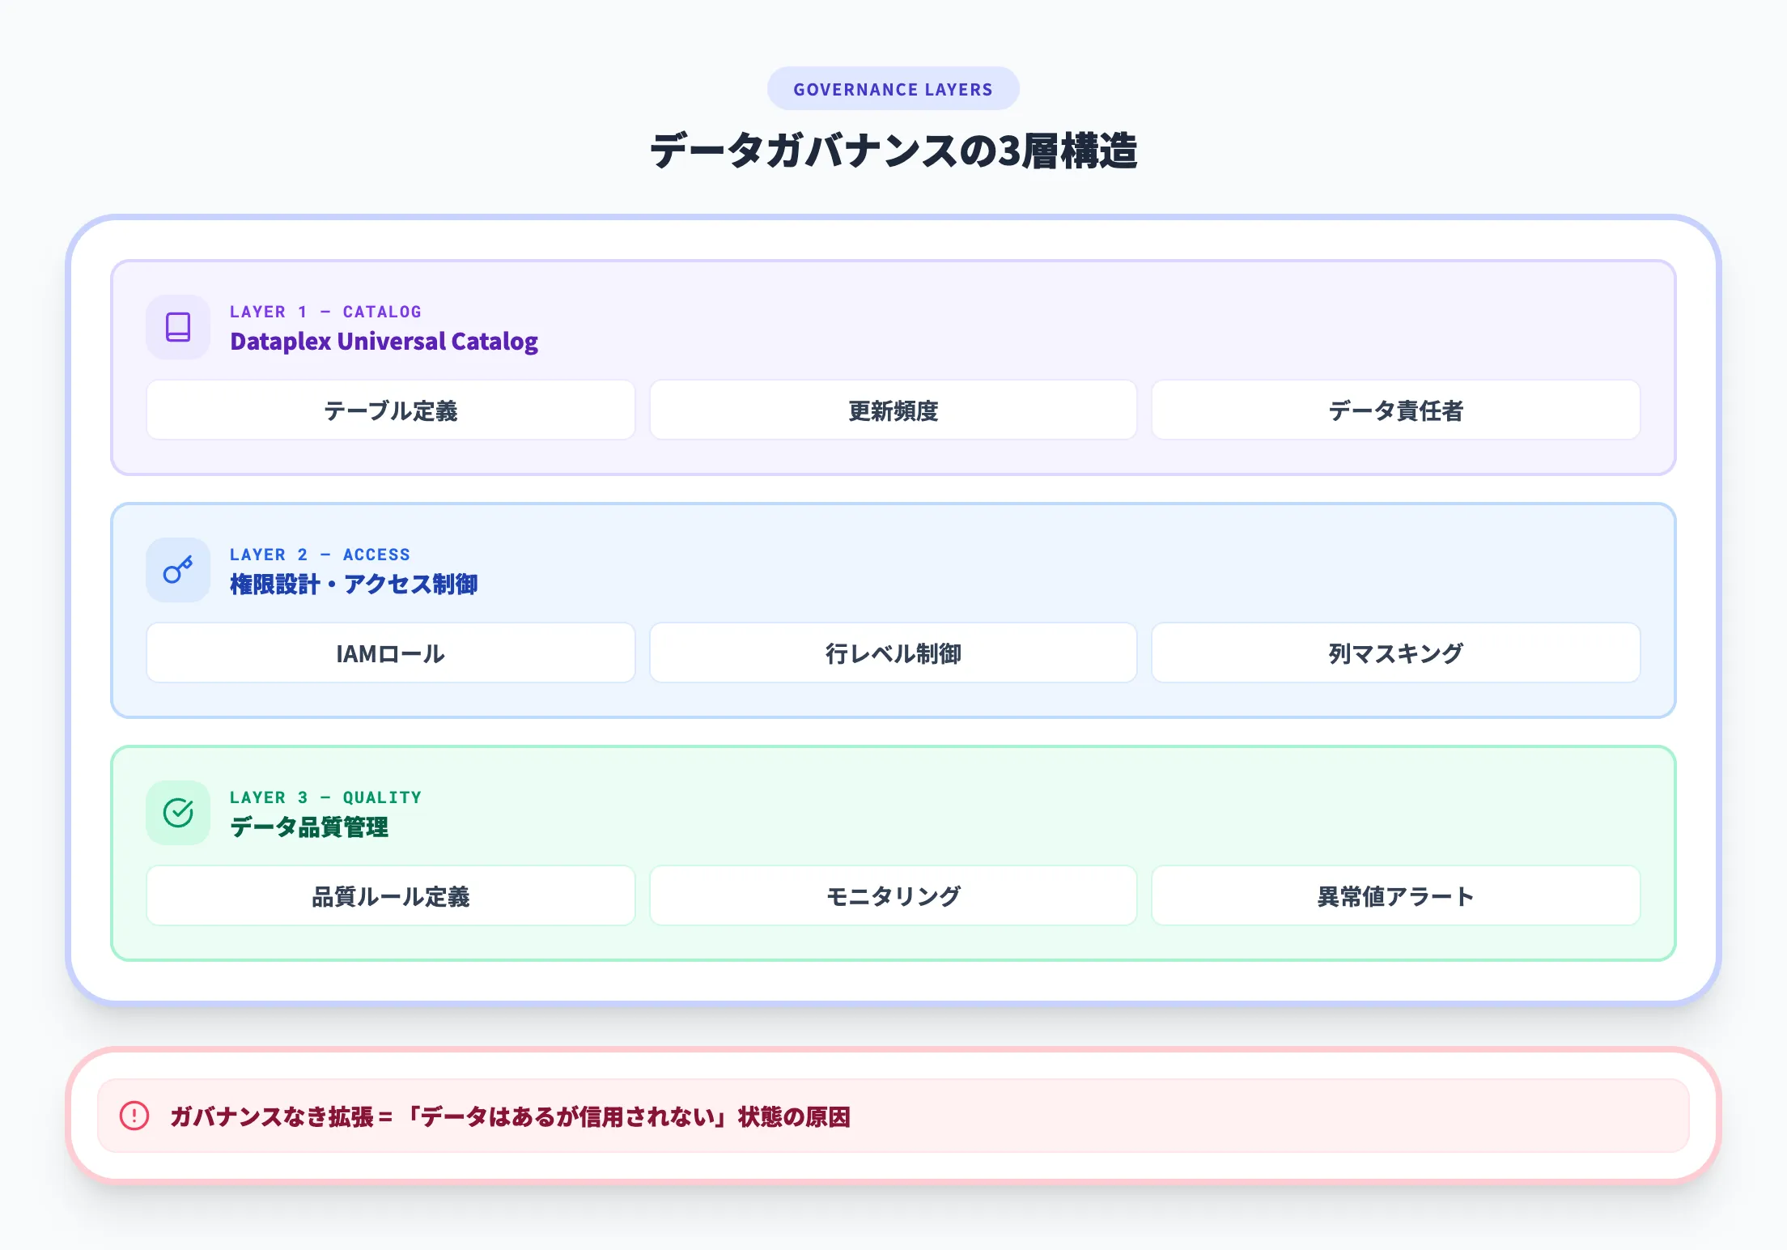This screenshot has height=1250, width=1787.
Task: Select the データ責任者 chip
Action: pos(1394,410)
